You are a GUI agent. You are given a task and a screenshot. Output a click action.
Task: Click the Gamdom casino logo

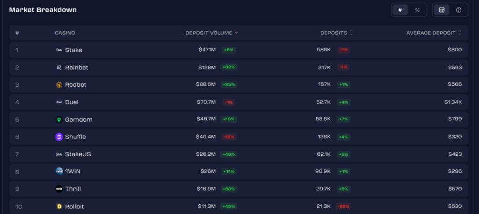(59, 120)
